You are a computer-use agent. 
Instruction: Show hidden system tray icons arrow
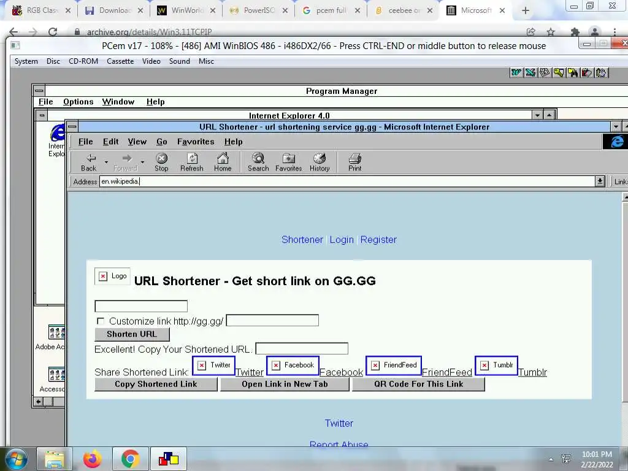tap(551, 459)
